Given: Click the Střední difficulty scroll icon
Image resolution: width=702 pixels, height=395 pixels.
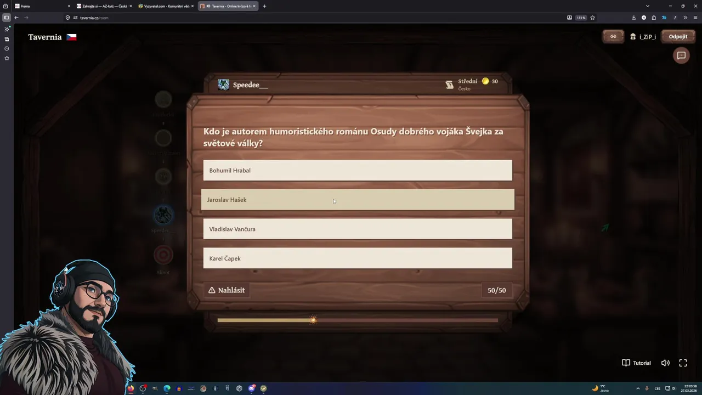Looking at the screenshot, I should pos(449,84).
